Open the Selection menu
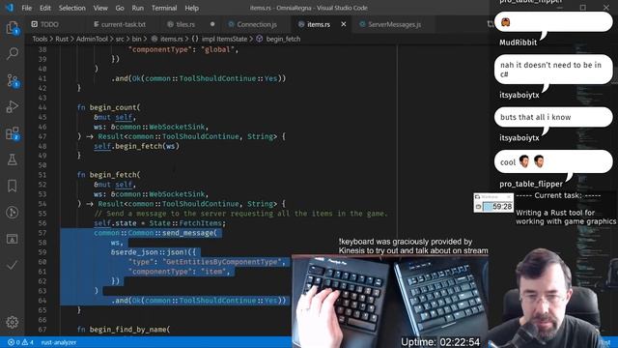The width and height of the screenshot is (618, 348). click(71, 8)
